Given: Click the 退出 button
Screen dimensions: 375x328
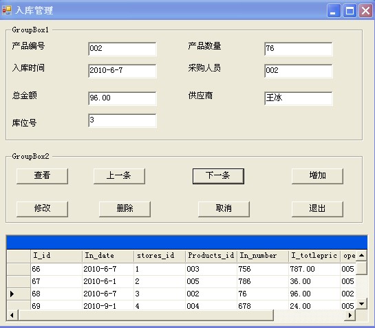Looking at the screenshot, I should pos(317,209).
